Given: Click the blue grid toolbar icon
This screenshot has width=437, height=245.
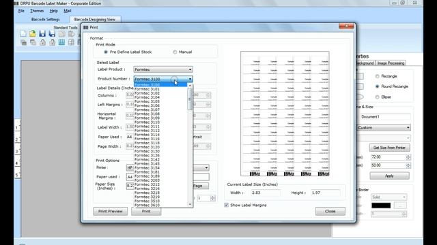Looking at the screenshot, I should [x=61, y=42].
